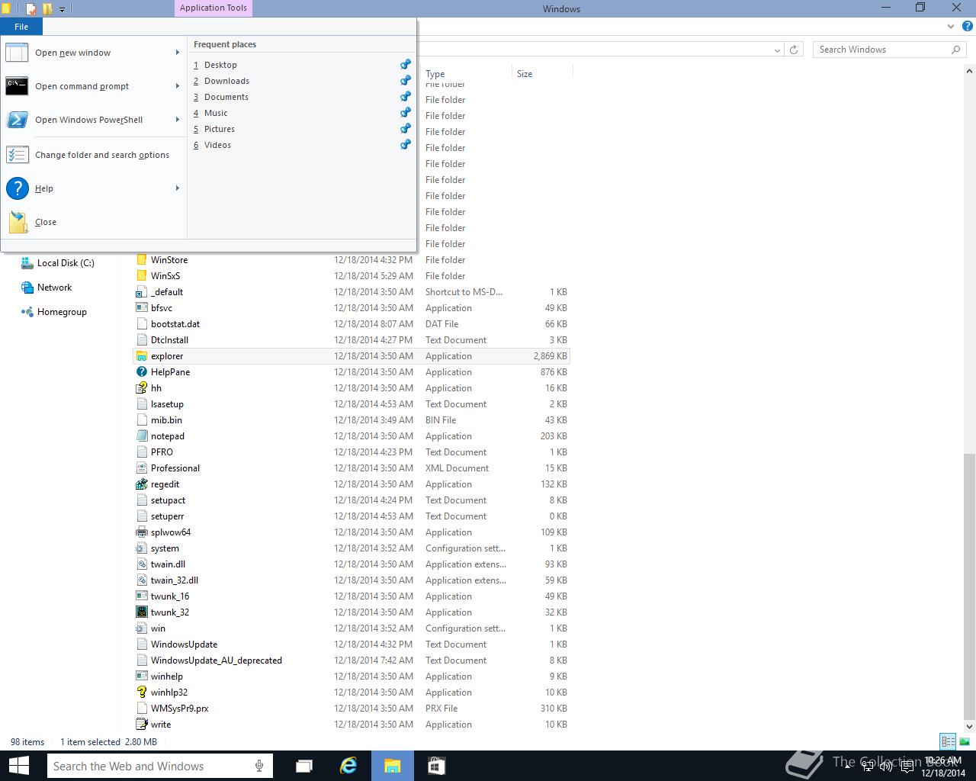
Task: Open the Windows Start button
Action: (x=18, y=766)
